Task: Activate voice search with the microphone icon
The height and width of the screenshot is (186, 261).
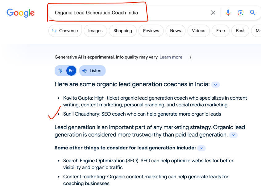Action: 228,12
